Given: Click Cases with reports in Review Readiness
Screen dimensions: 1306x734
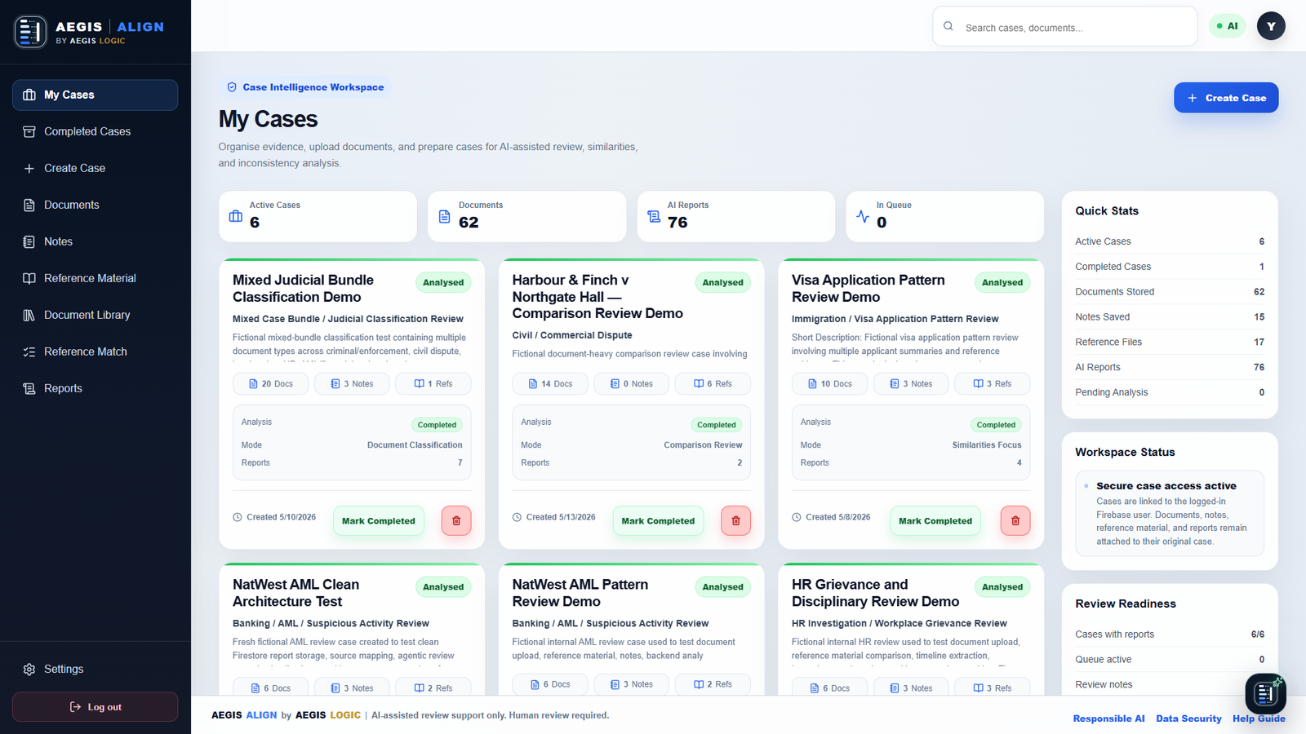Looking at the screenshot, I should [x=1170, y=635].
